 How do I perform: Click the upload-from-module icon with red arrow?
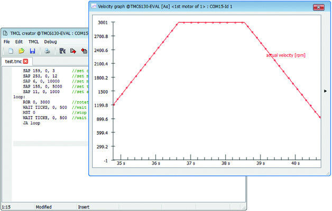pos(84,51)
